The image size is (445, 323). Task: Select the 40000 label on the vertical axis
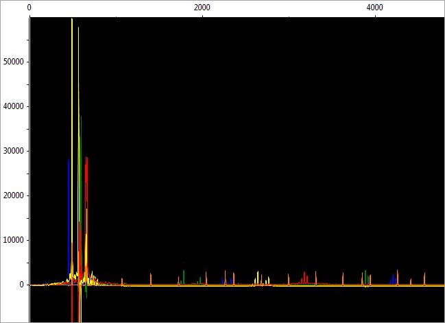coord(14,106)
